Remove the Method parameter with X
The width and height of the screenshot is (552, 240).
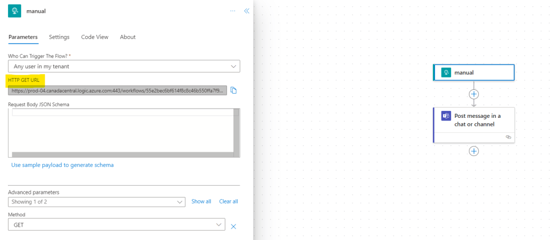[233, 227]
